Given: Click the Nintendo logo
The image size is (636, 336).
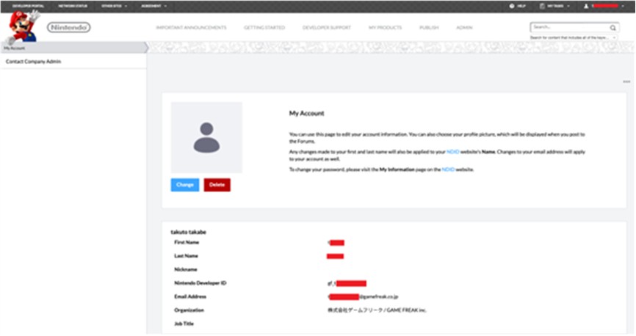Looking at the screenshot, I should coord(69,27).
